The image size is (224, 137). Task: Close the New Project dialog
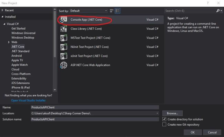coord(218,3)
